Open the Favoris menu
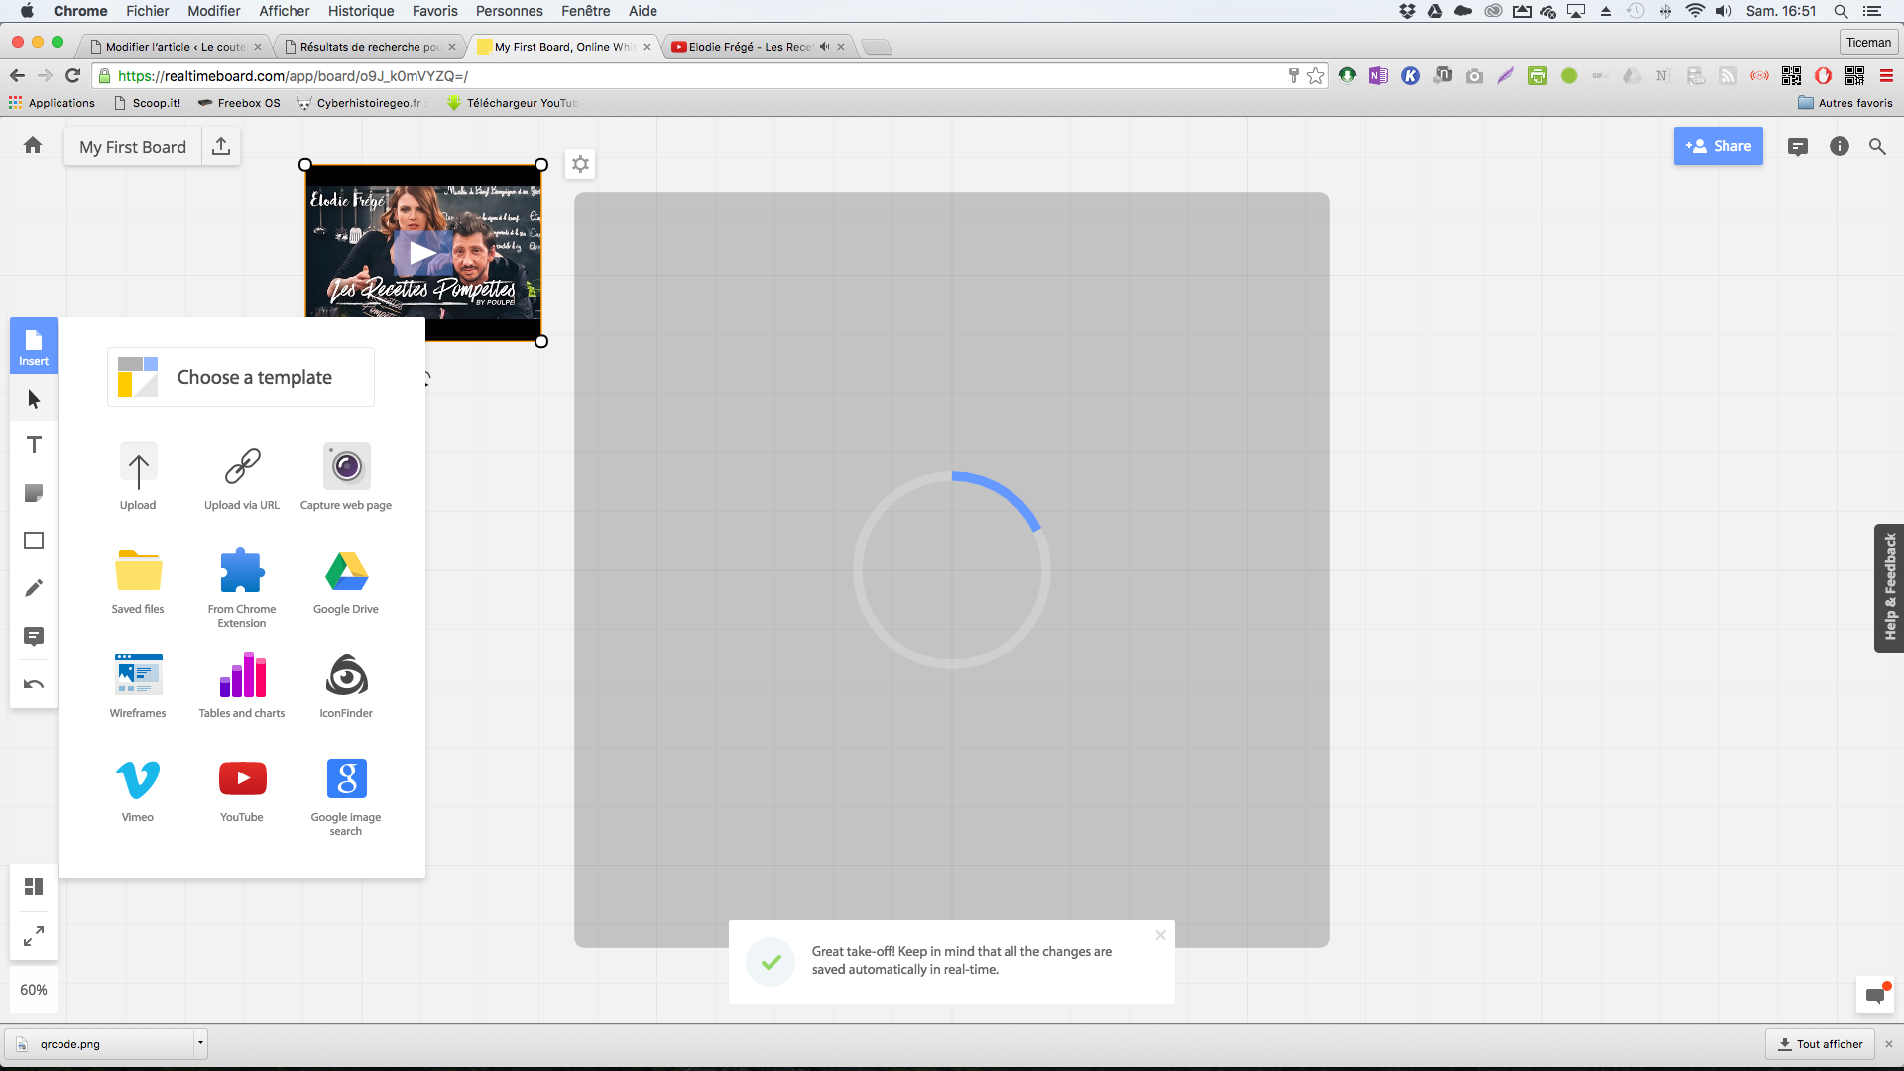The image size is (1904, 1071). [x=435, y=11]
